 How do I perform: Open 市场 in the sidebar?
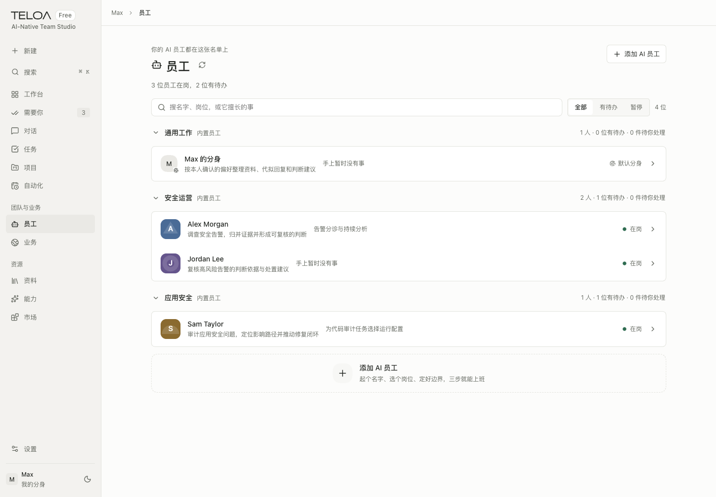50,317
